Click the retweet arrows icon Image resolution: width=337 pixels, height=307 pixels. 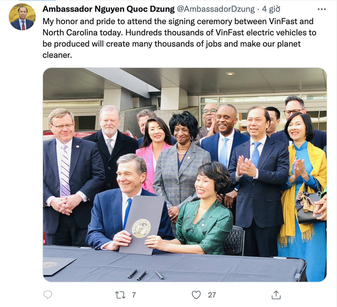[120, 295]
